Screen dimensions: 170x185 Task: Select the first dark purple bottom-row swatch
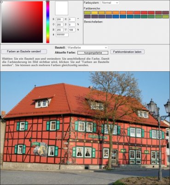tap(87, 17)
